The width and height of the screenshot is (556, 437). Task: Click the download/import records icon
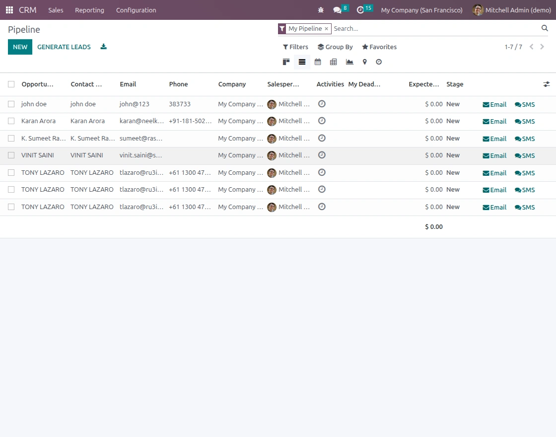(x=104, y=47)
